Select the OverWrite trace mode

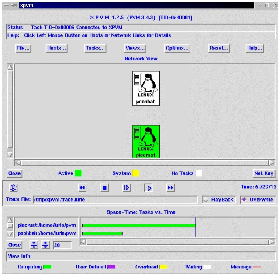[258, 200]
